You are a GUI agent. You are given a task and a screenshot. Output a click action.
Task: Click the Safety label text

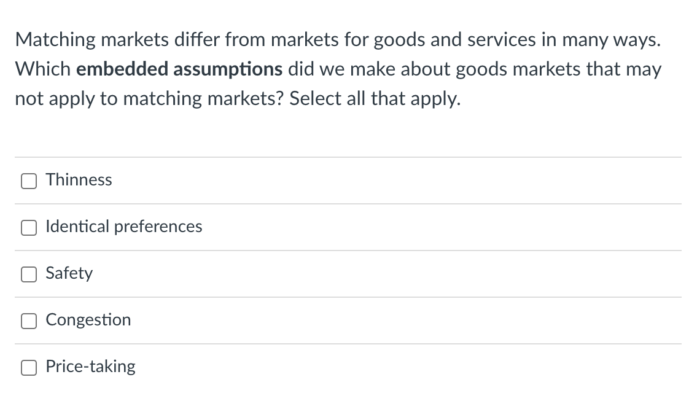[69, 273]
